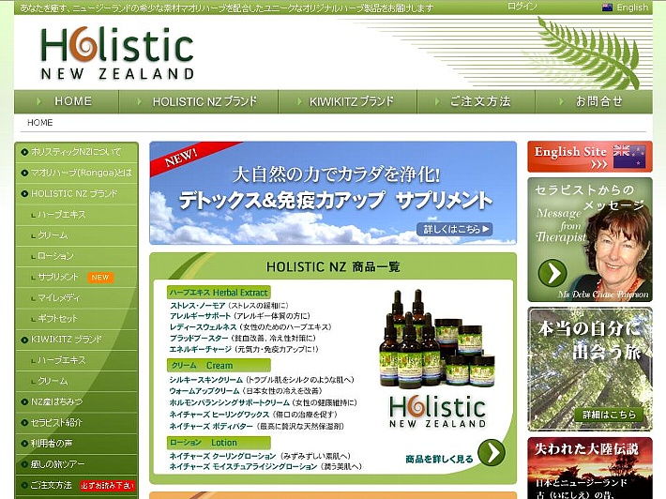This screenshot has width=666, height=499.
Task: Open the ハーブエキス Herbal Extract category label
Action: pyautogui.click(x=219, y=293)
